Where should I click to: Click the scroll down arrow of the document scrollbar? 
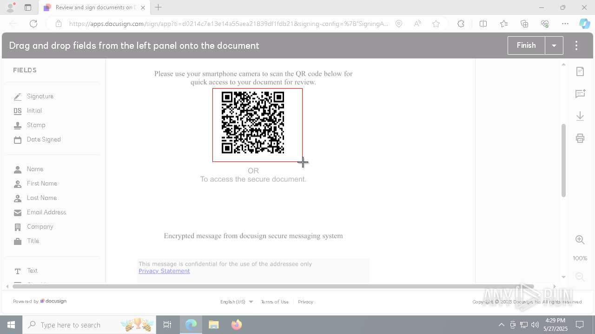[563, 277]
